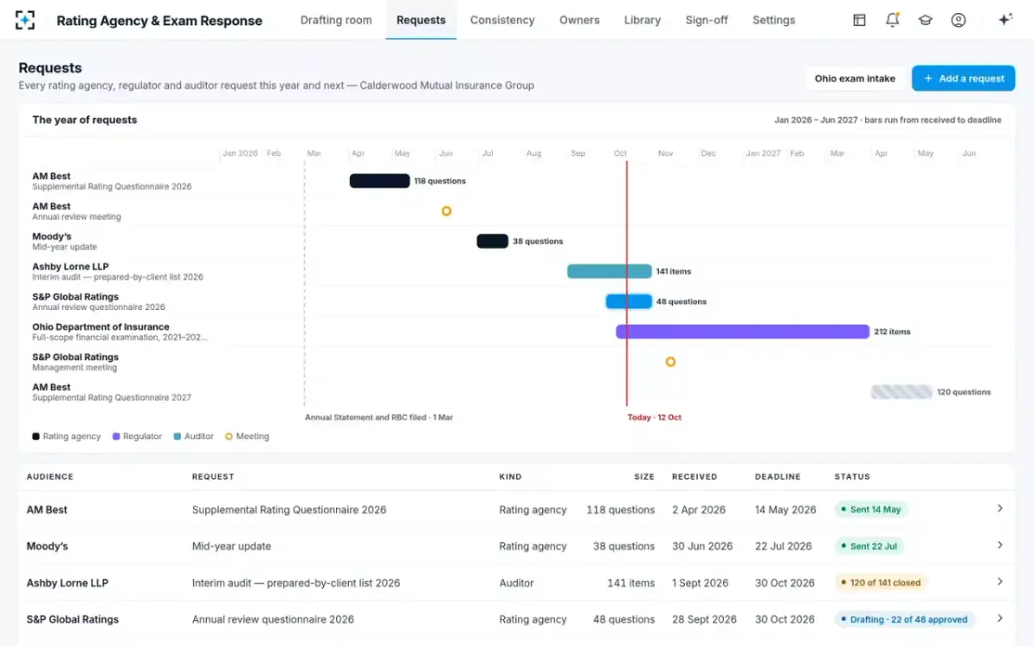Switch to the Sign-off tab
The width and height of the screenshot is (1034, 646).
click(x=707, y=20)
